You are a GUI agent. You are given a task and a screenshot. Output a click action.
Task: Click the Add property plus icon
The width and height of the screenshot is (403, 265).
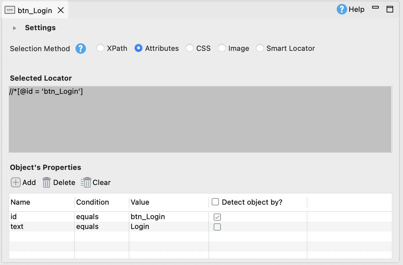16,182
